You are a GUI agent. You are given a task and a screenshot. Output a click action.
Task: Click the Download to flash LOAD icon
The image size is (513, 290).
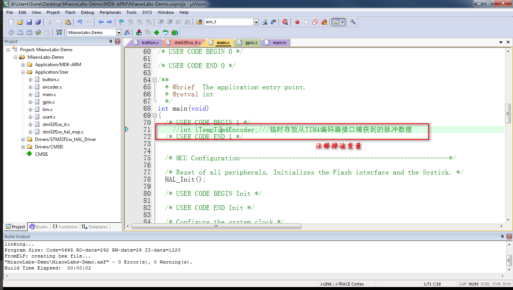pos(59,33)
